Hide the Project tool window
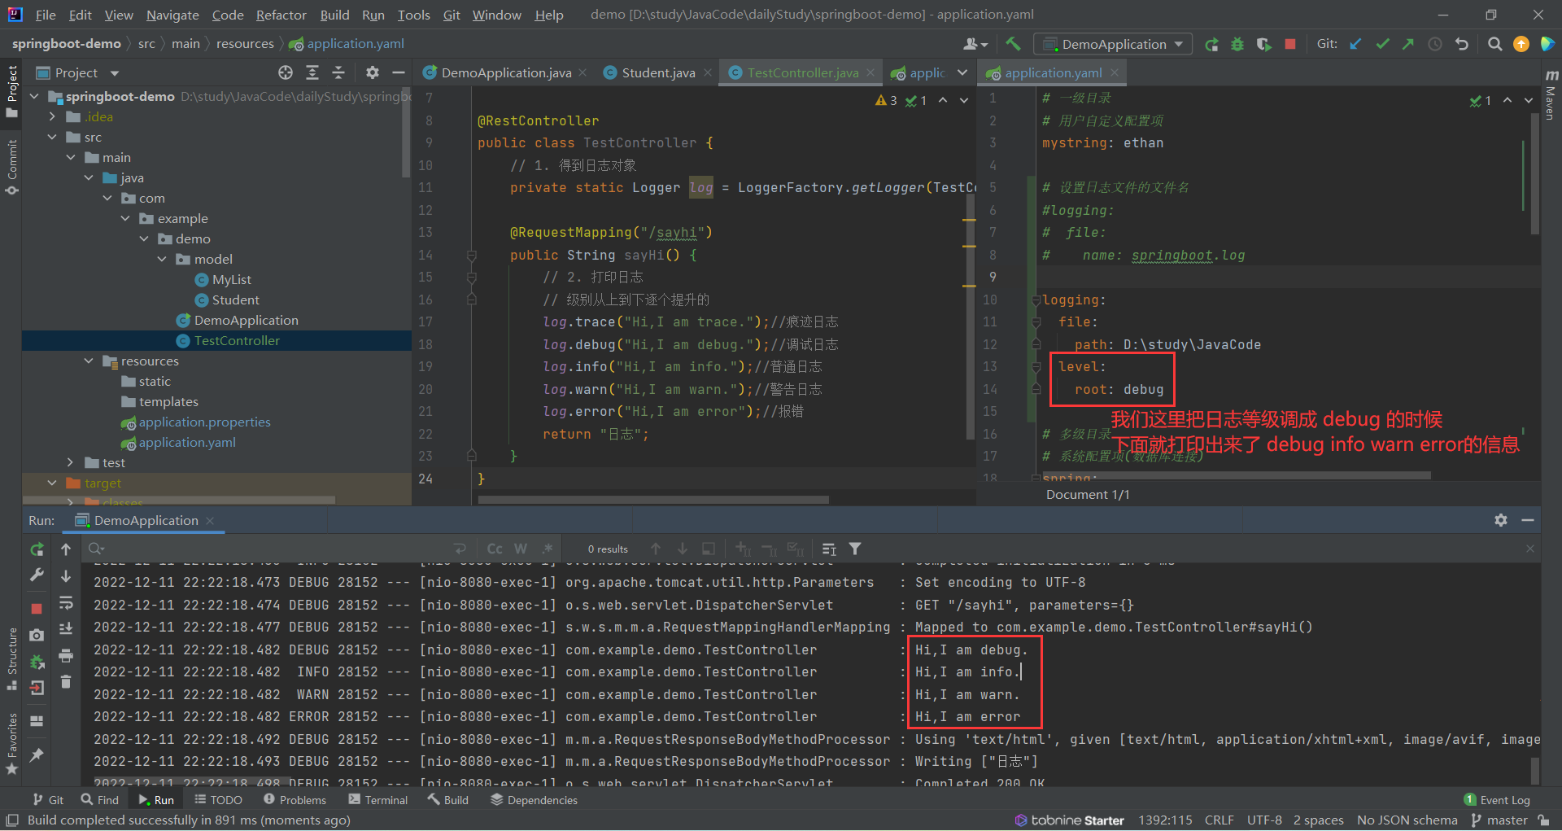Screen dimensions: 1562x831 [x=399, y=72]
